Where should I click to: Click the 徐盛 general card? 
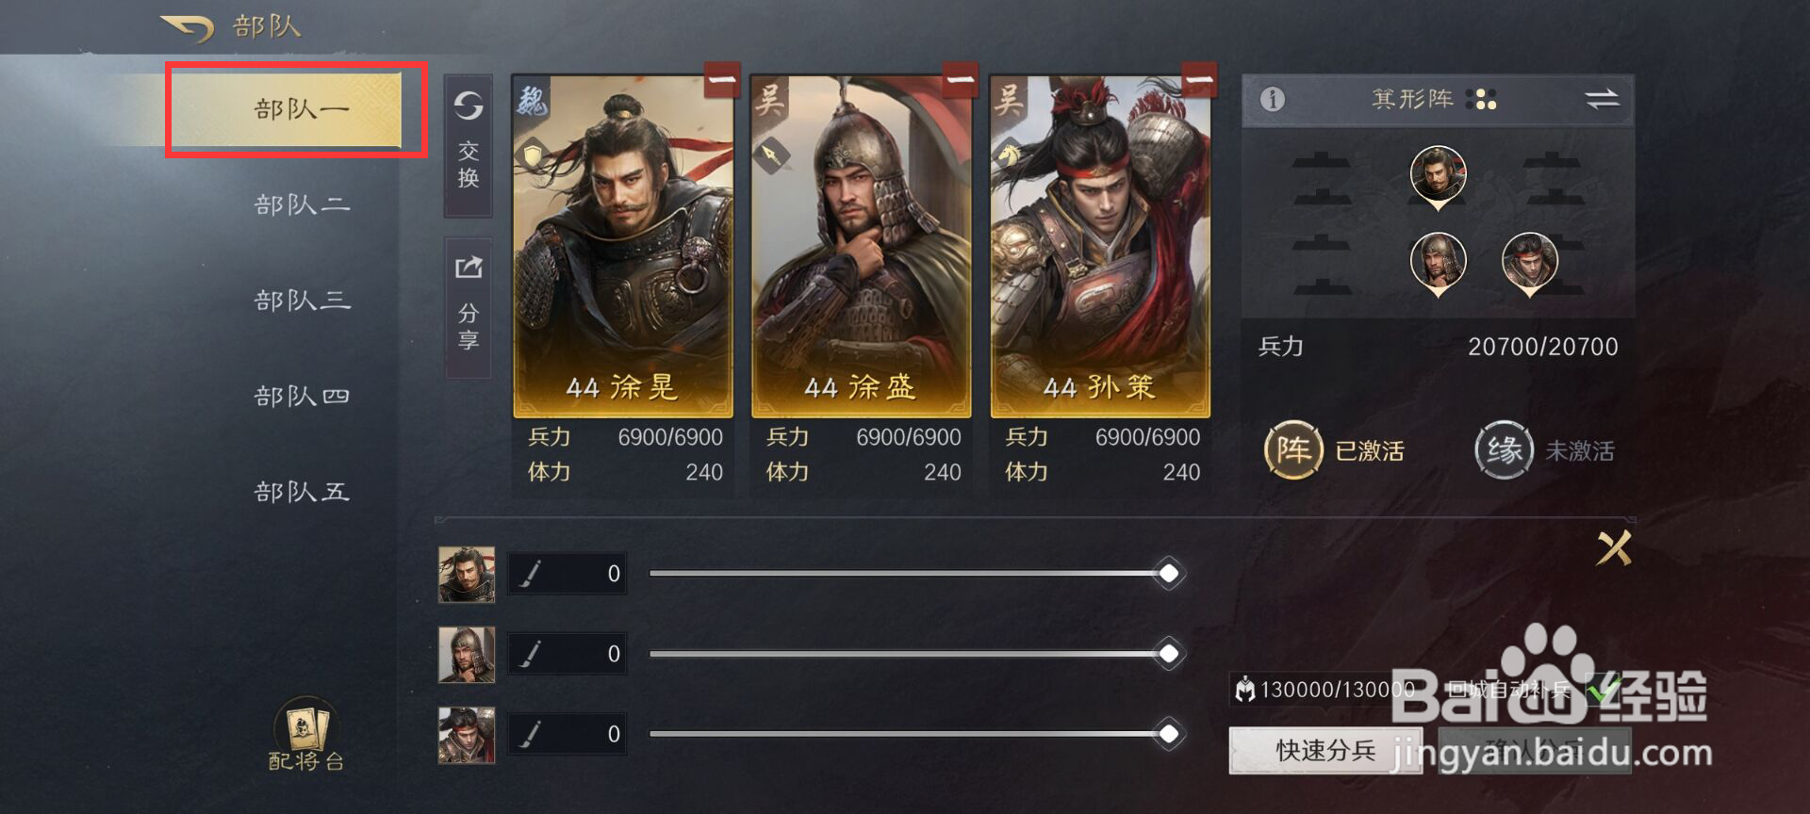[861, 247]
